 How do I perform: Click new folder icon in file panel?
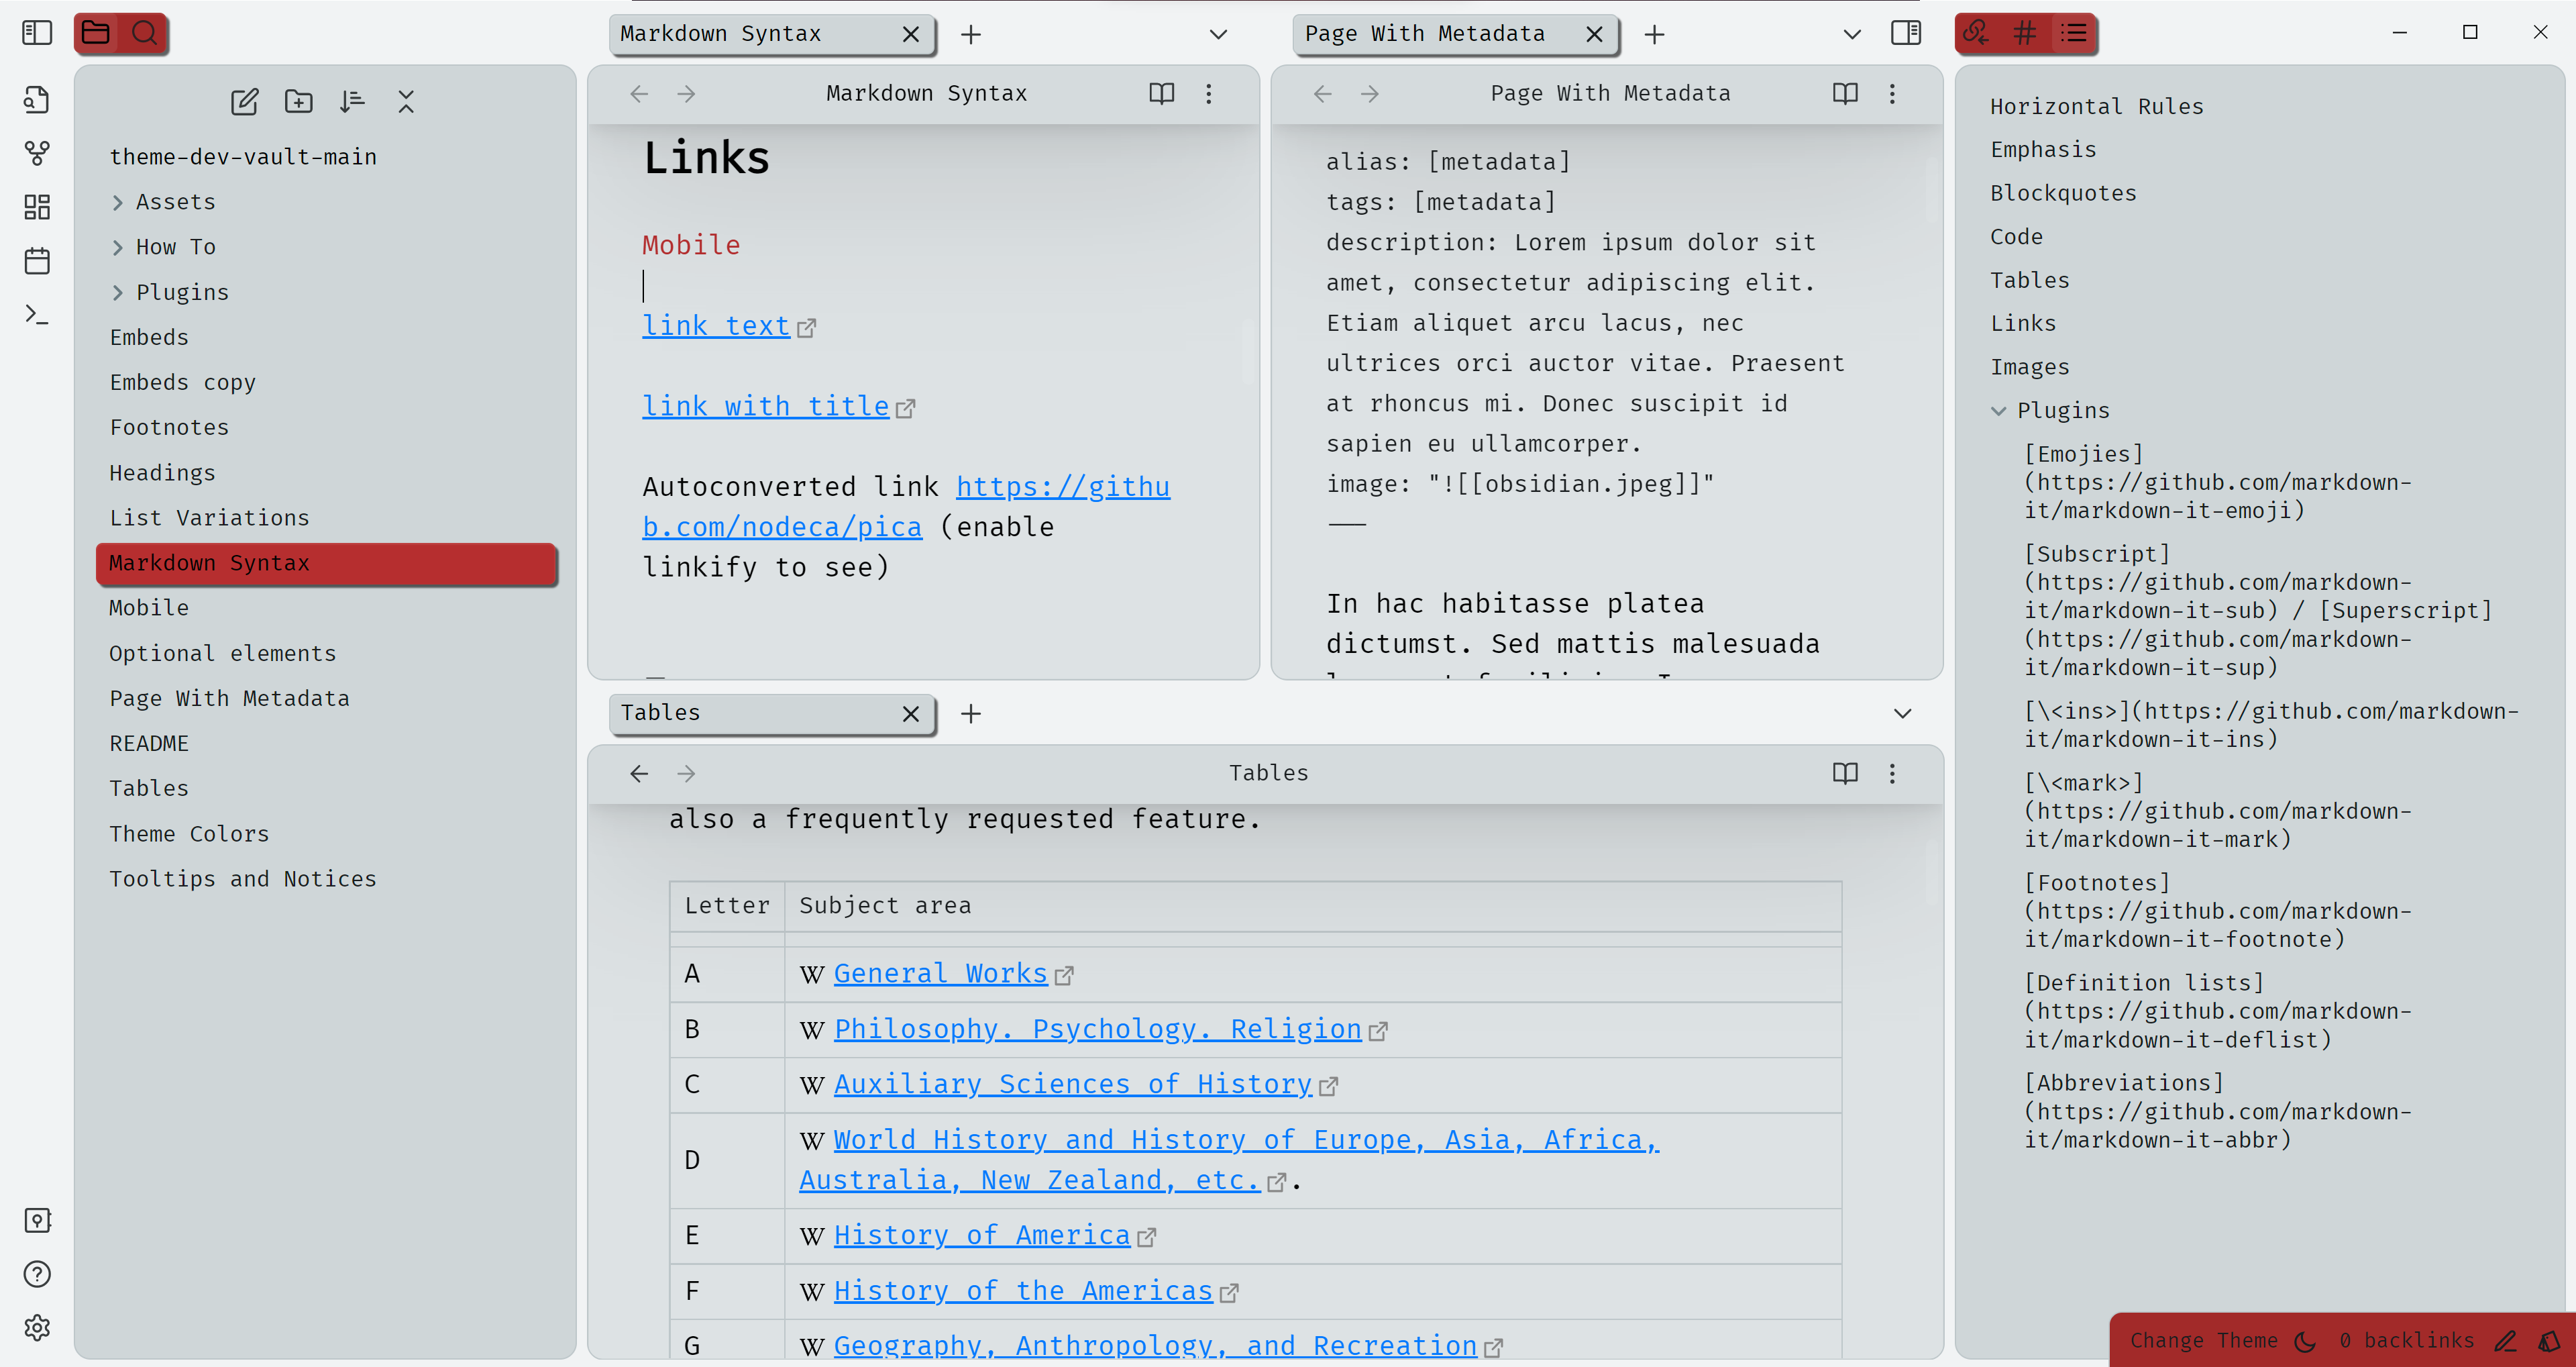pyautogui.click(x=298, y=102)
